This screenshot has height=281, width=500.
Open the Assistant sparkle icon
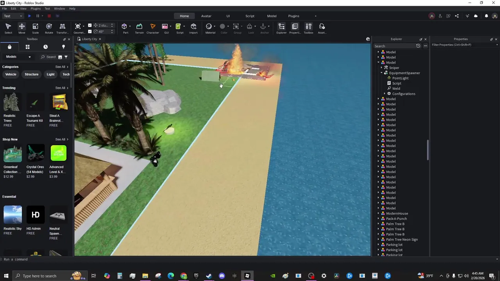tap(468, 16)
